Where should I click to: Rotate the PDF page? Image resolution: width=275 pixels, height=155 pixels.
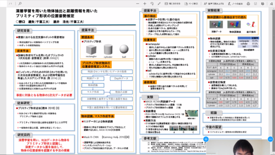(x=152, y=4)
